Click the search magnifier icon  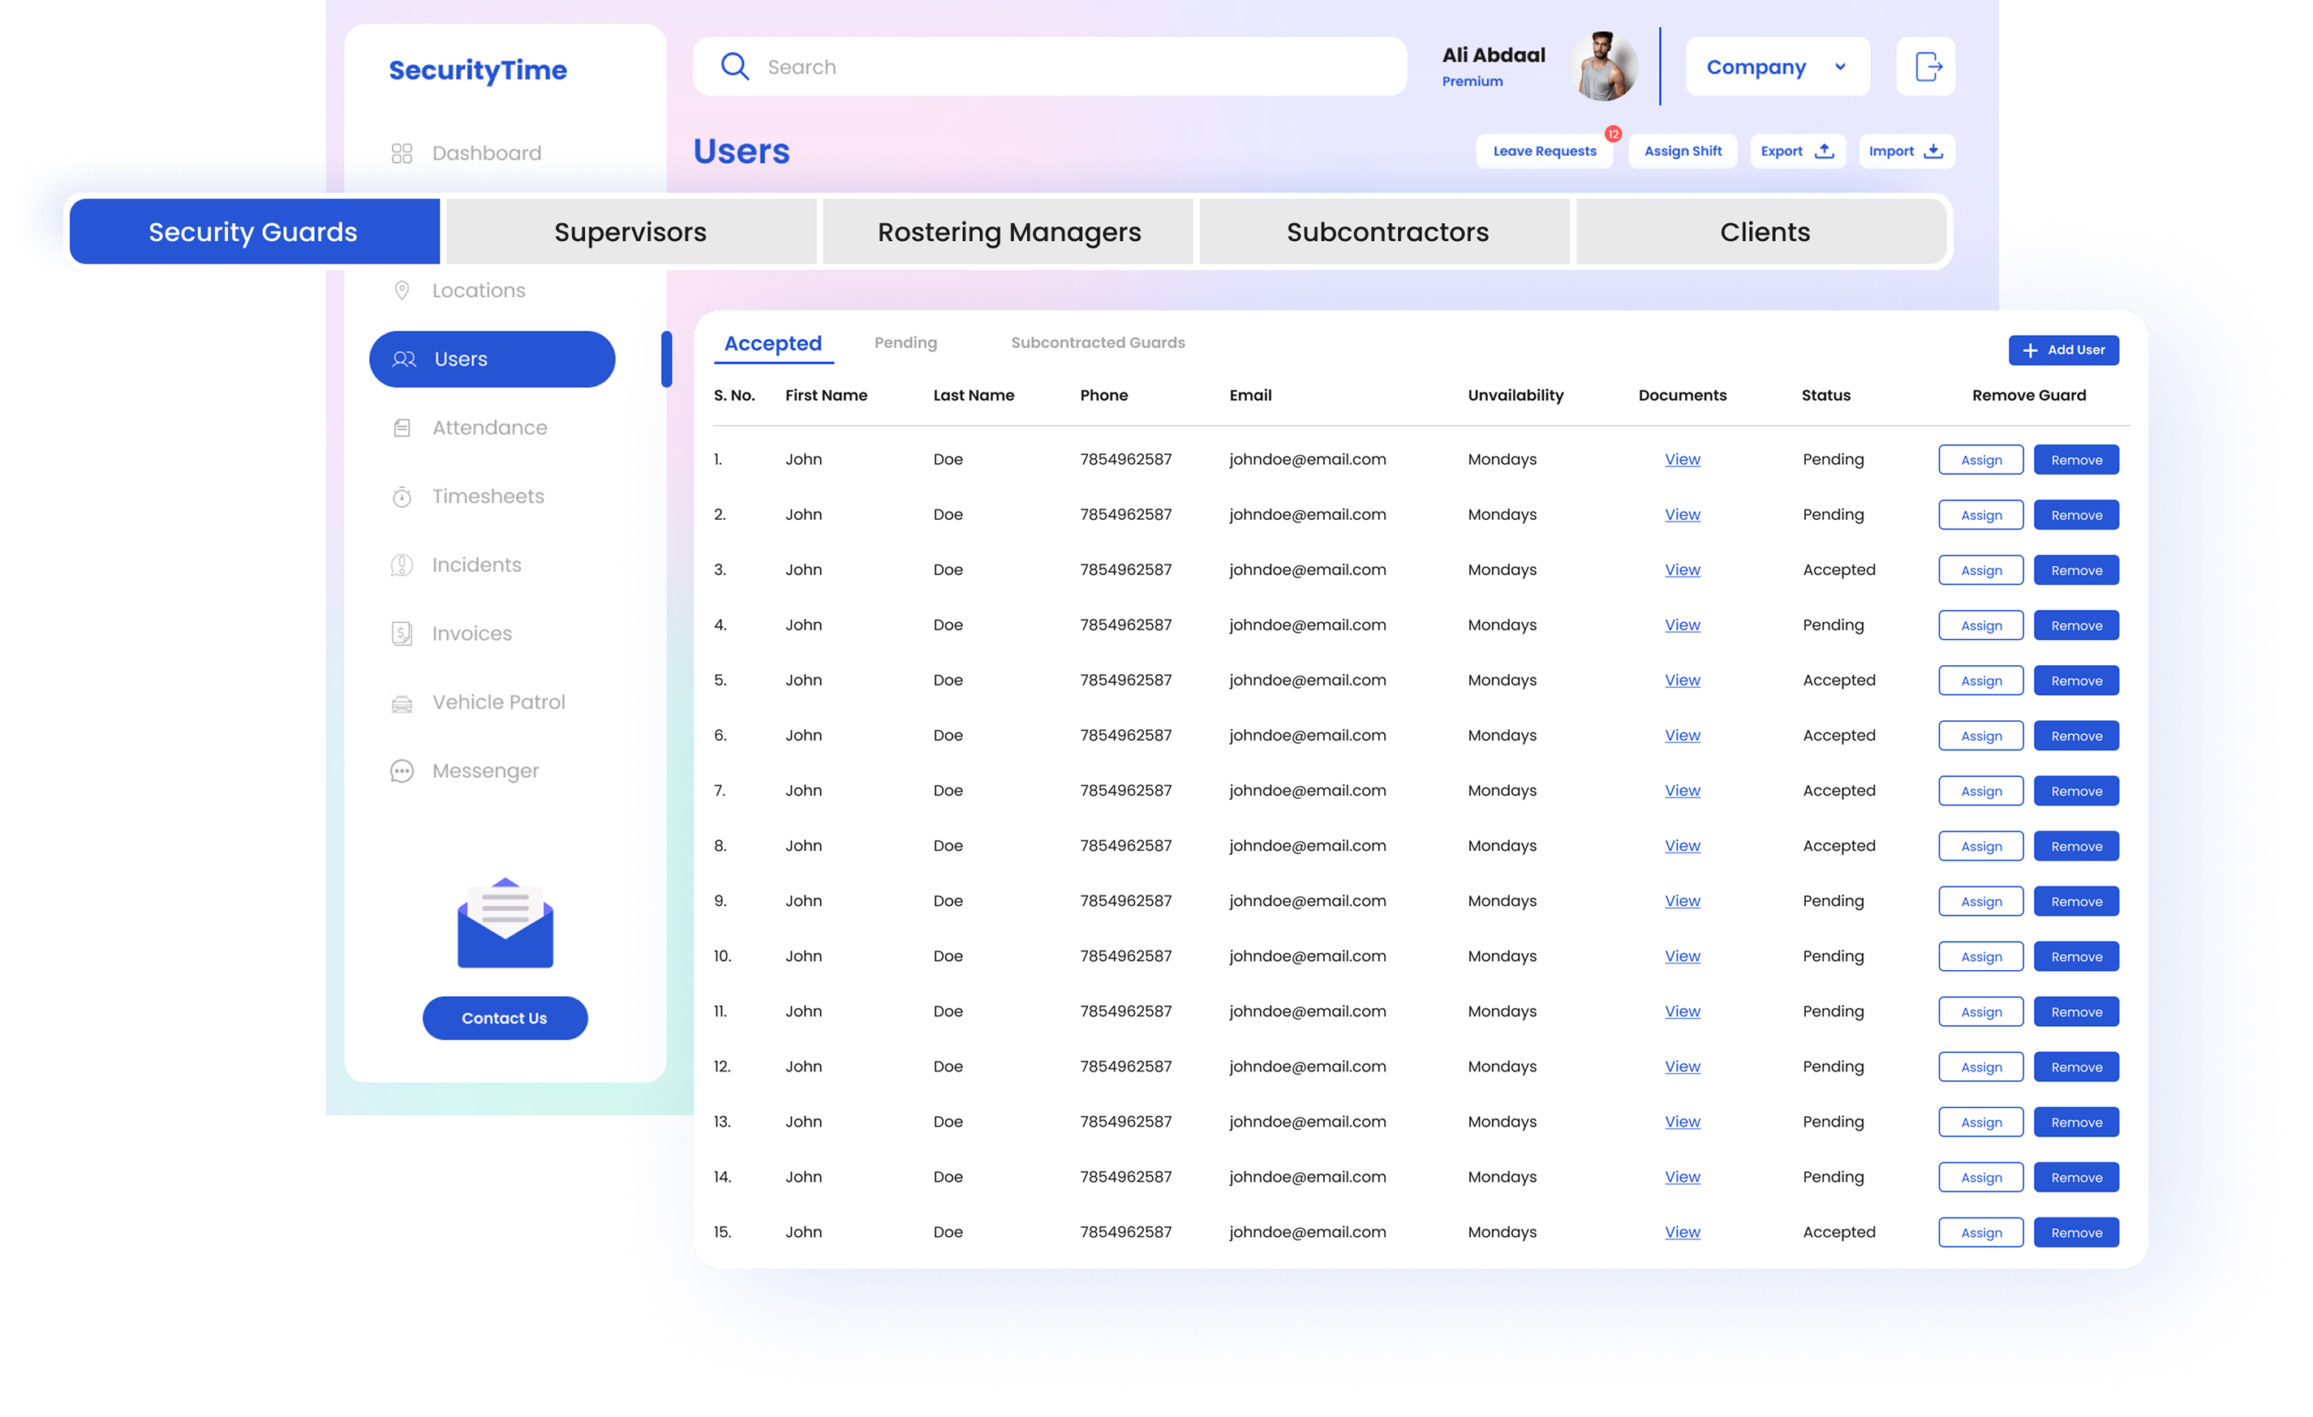point(734,67)
